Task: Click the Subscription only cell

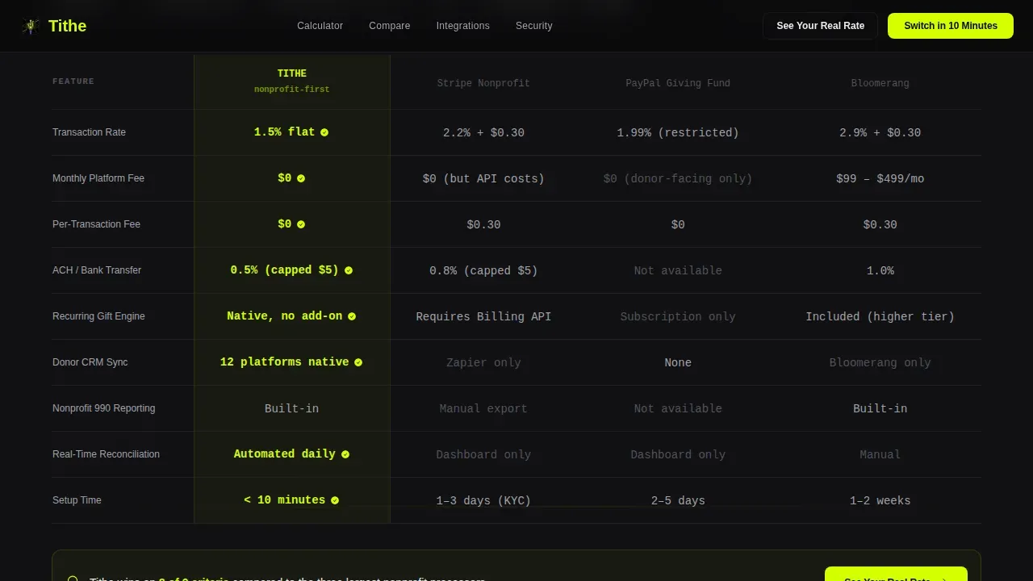Action: [x=678, y=317]
